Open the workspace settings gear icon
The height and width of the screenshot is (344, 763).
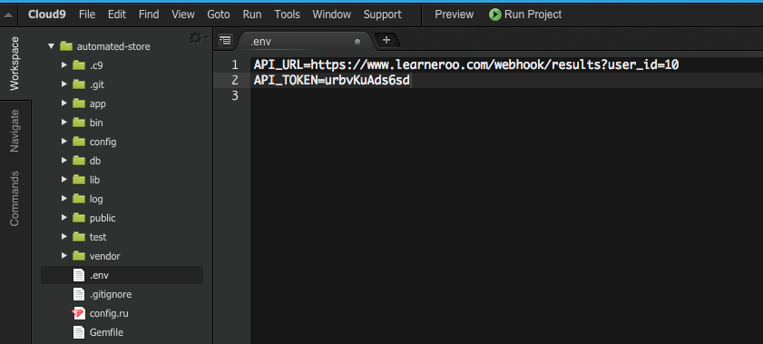pyautogui.click(x=197, y=38)
